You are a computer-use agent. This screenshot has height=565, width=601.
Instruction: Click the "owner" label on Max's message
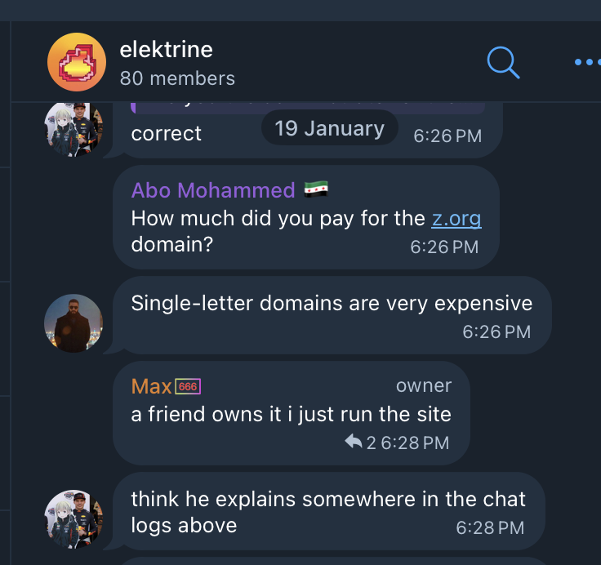click(423, 386)
